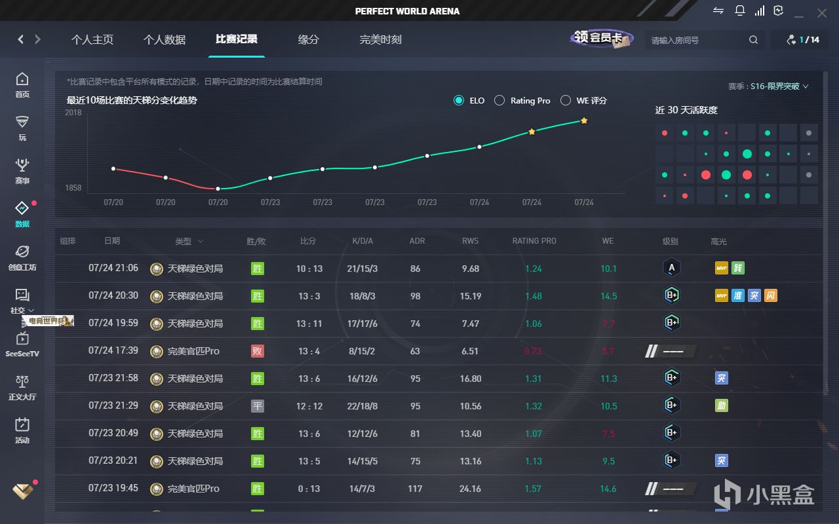Click the MVP badge in 07/24 21:06 row
This screenshot has height=524, width=839.
pos(722,268)
